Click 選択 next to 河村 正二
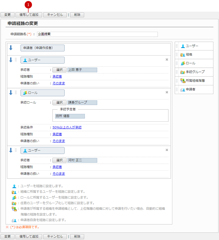Image resolution: width=219 pixels, height=240 pixels. pyautogui.click(x=59, y=160)
